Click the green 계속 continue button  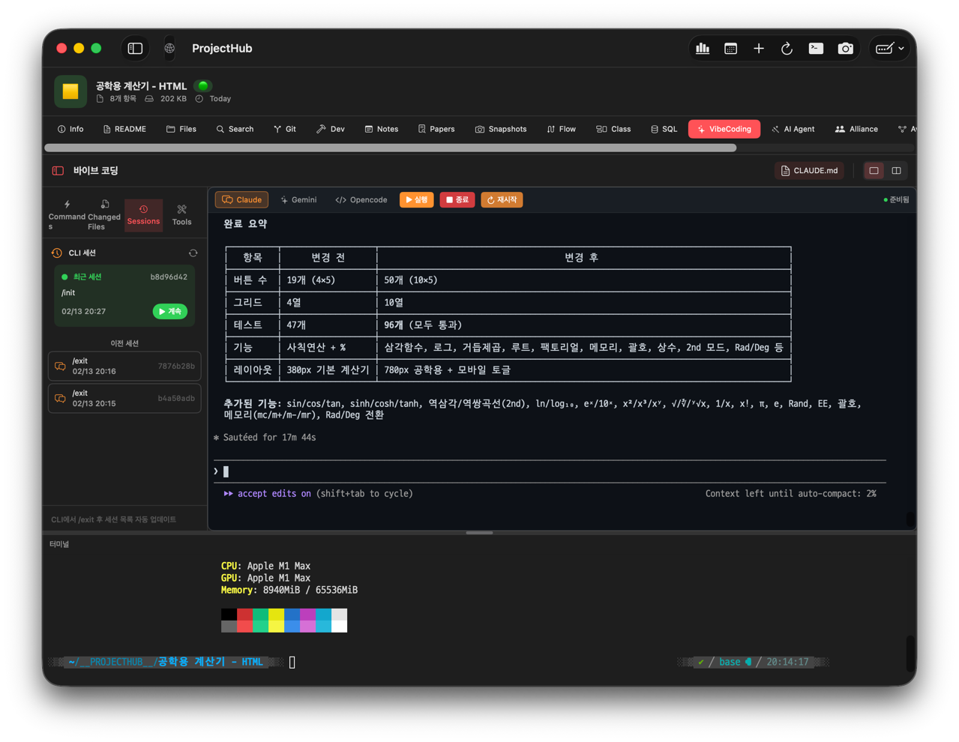pyautogui.click(x=170, y=312)
